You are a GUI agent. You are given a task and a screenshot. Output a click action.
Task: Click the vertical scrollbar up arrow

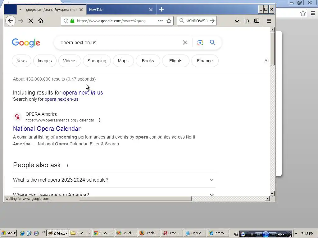(272, 30)
